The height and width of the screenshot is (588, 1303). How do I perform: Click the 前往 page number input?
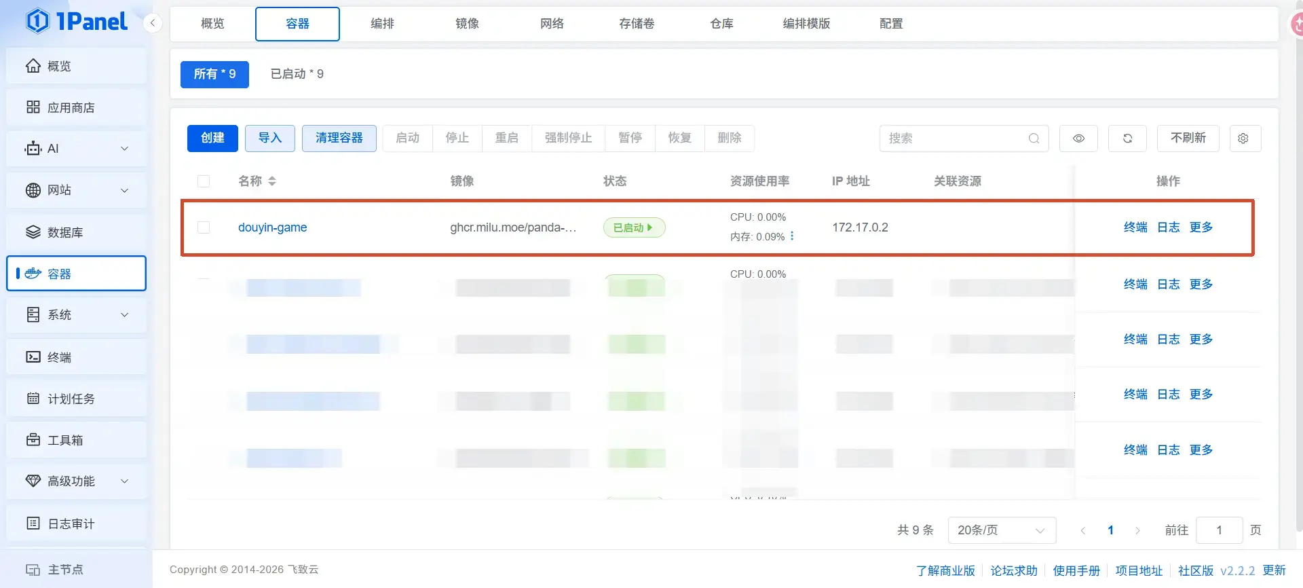coord(1220,530)
